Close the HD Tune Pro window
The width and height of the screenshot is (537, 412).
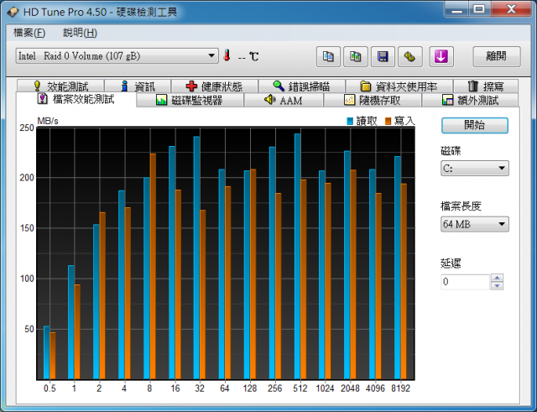point(511,9)
